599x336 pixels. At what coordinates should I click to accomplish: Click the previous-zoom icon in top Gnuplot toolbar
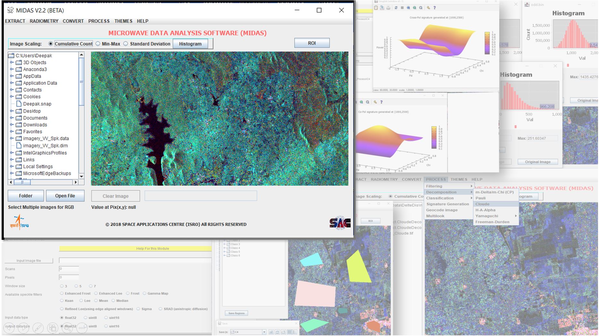click(x=408, y=8)
